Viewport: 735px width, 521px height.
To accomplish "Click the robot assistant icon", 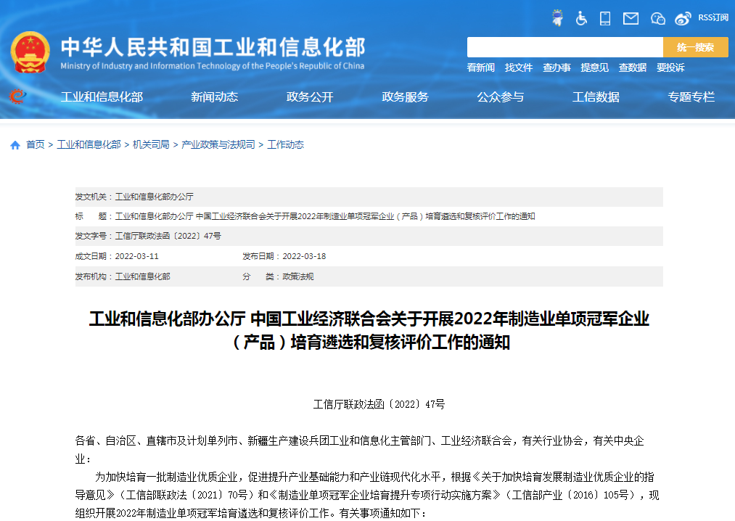I will 557,18.
